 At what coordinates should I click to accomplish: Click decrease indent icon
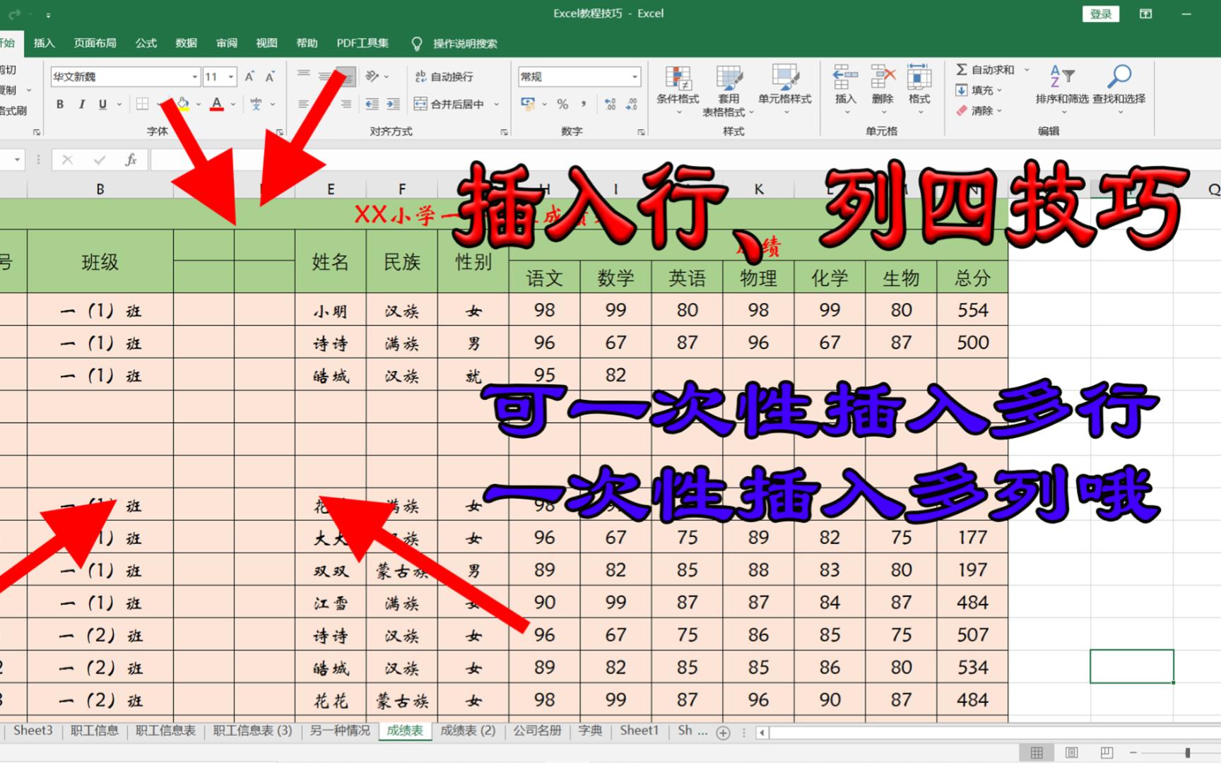pos(372,105)
